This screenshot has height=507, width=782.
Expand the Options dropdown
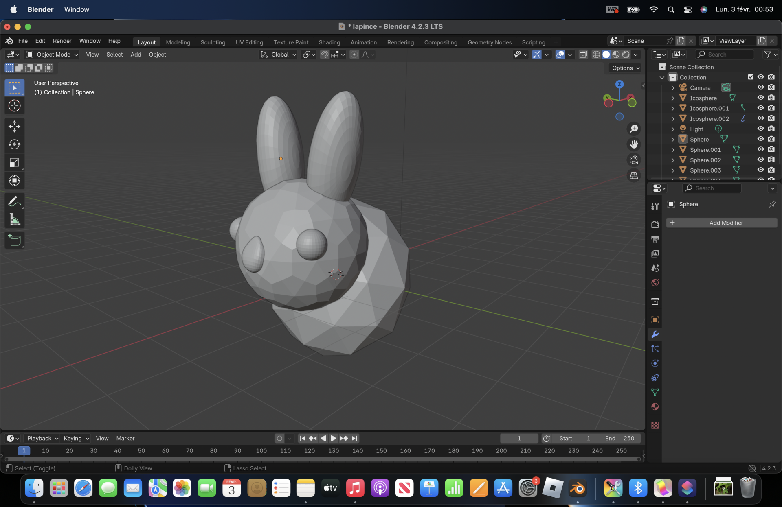click(626, 68)
